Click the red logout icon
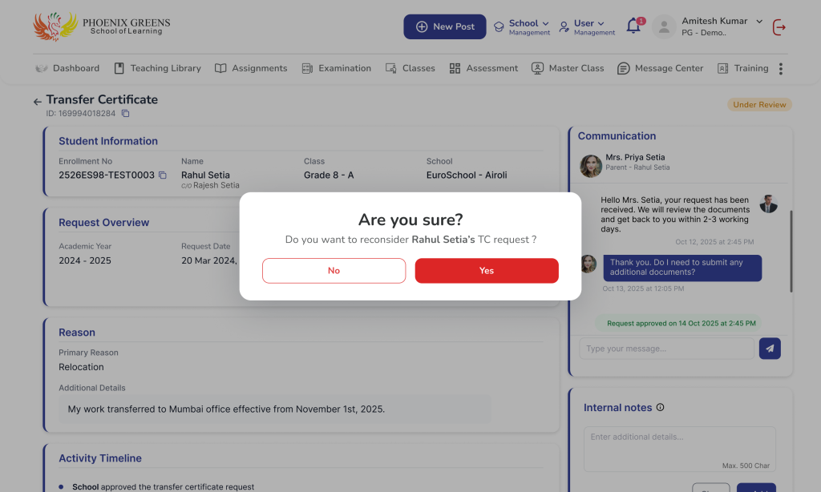 pyautogui.click(x=779, y=27)
